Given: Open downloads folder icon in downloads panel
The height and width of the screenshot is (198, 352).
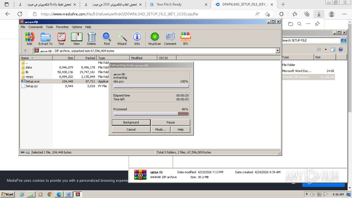Looking at the screenshot, I should [291, 24].
